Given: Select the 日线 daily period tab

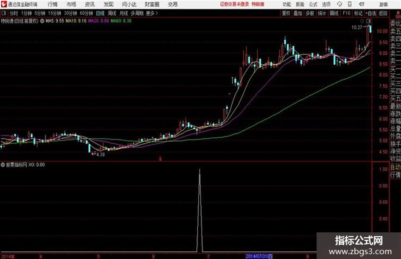Looking at the screenshot, I should tap(100, 13).
